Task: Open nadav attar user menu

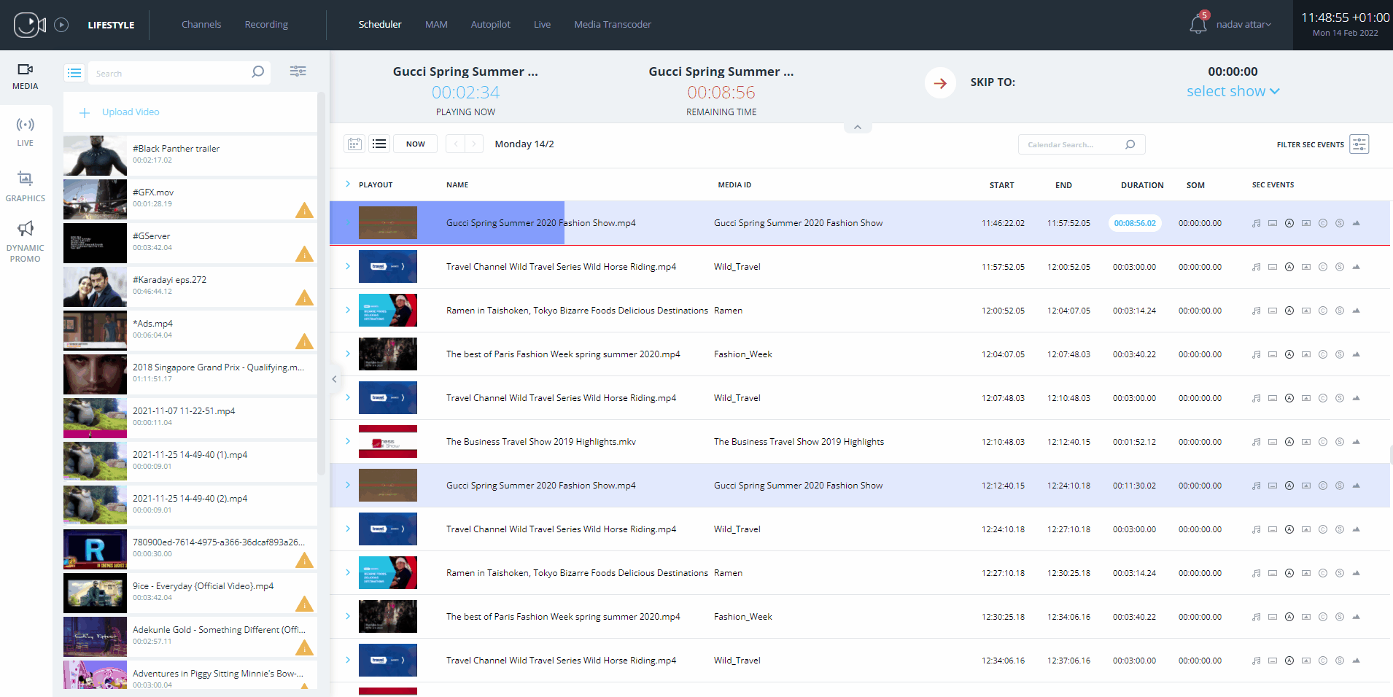Action: pyautogui.click(x=1243, y=25)
